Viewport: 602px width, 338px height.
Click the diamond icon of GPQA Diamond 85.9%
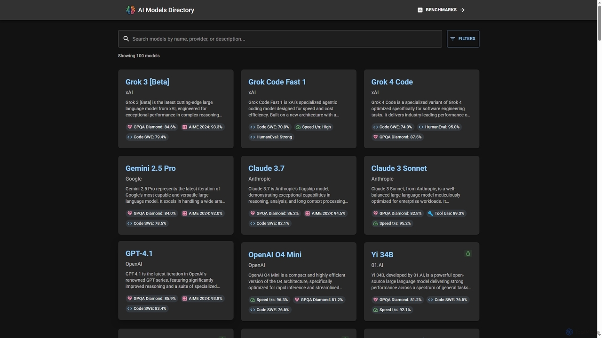pyautogui.click(x=130, y=299)
